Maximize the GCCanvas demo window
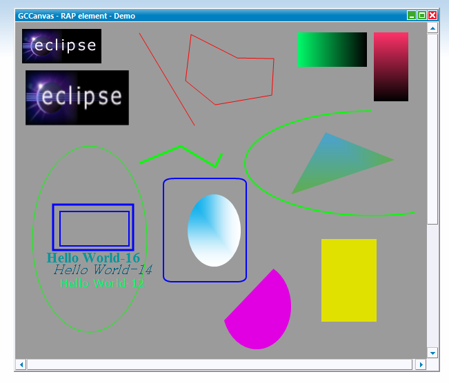This screenshot has width=449, height=383. [x=422, y=15]
